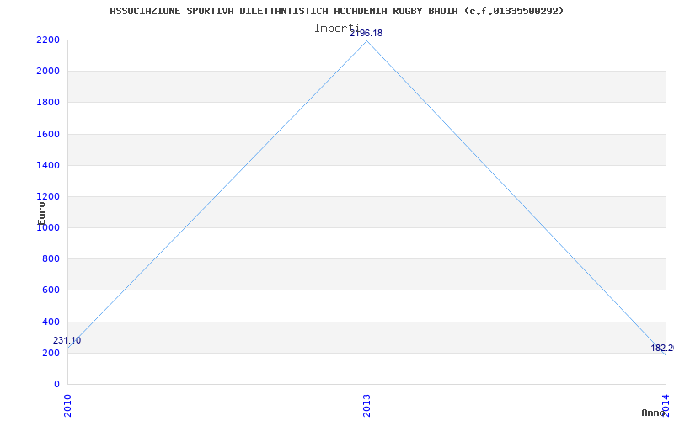Click the 0 y-axis tick label
The height and width of the screenshot is (421, 674).
[x=56, y=384]
